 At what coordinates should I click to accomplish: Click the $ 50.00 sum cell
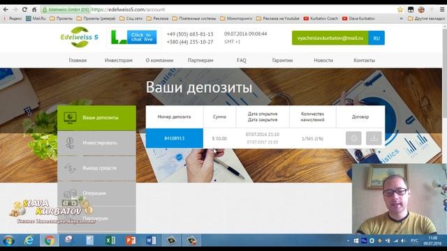[x=219, y=139]
